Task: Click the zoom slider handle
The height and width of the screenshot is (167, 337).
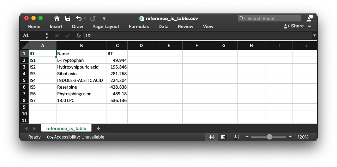Action: pyautogui.click(x=270, y=137)
